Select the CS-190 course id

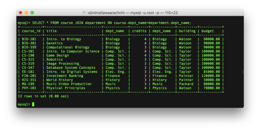(28, 55)
